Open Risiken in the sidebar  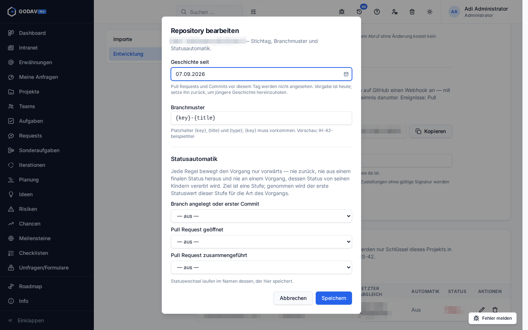pos(47,209)
